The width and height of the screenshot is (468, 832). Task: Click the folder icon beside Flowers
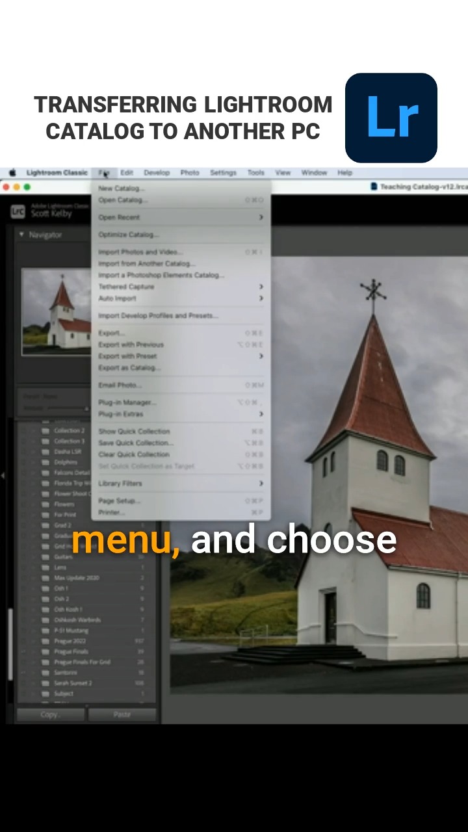(45, 504)
